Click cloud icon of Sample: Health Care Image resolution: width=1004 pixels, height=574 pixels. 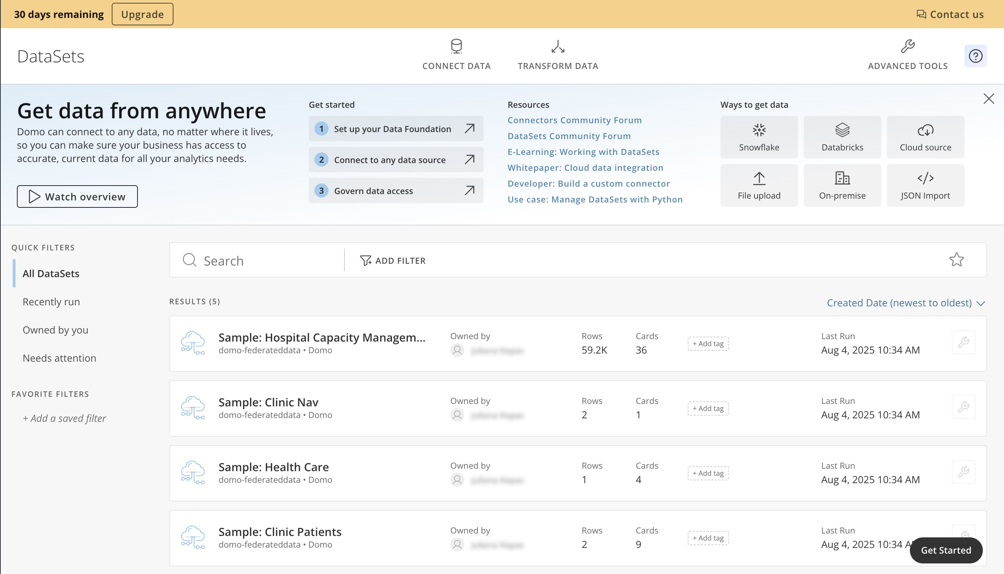click(x=192, y=473)
